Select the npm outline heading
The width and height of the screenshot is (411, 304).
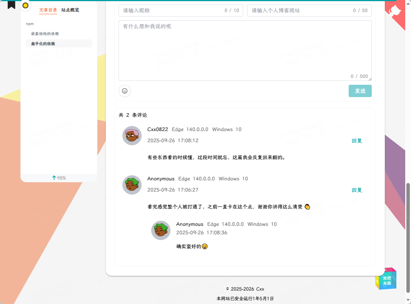coord(30,24)
